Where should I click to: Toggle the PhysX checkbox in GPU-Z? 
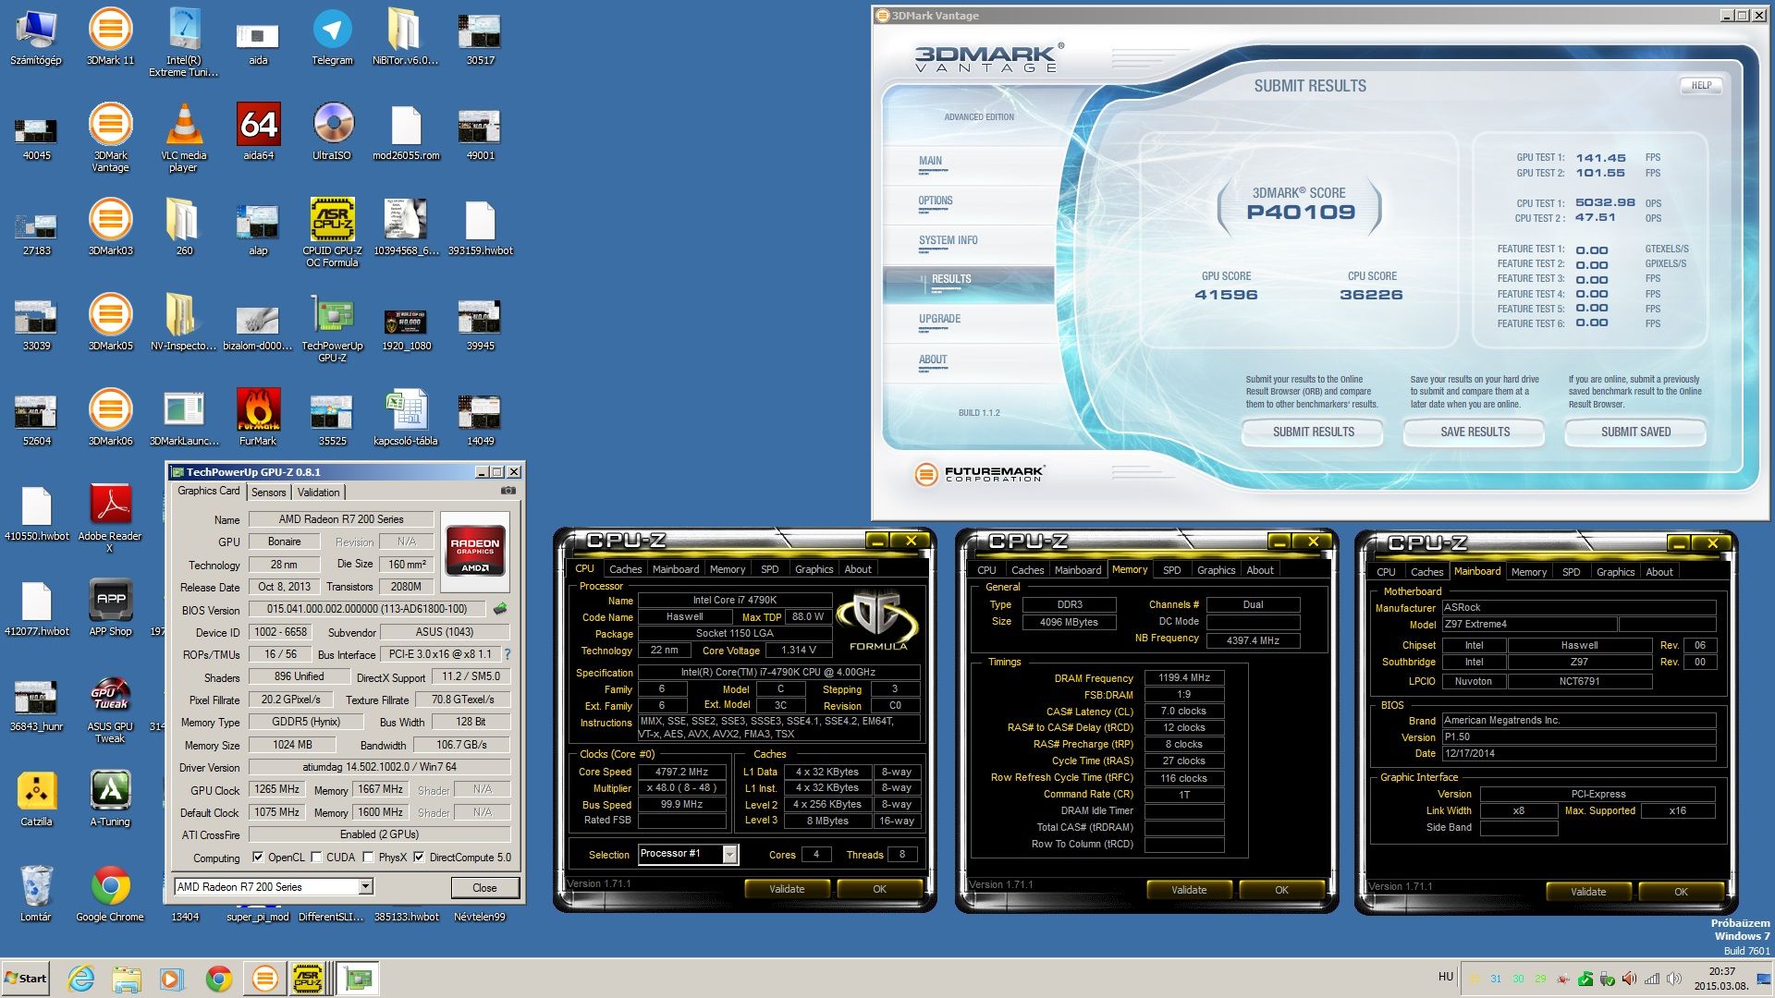pos(368,858)
